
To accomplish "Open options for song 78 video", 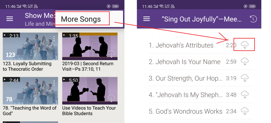I will click(54, 83).
